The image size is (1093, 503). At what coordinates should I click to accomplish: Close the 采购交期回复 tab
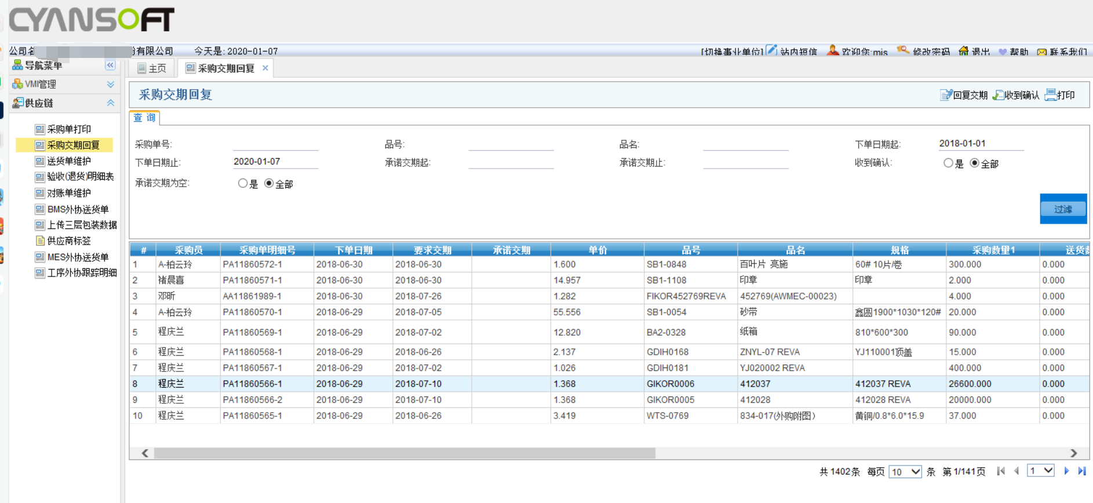click(x=265, y=68)
